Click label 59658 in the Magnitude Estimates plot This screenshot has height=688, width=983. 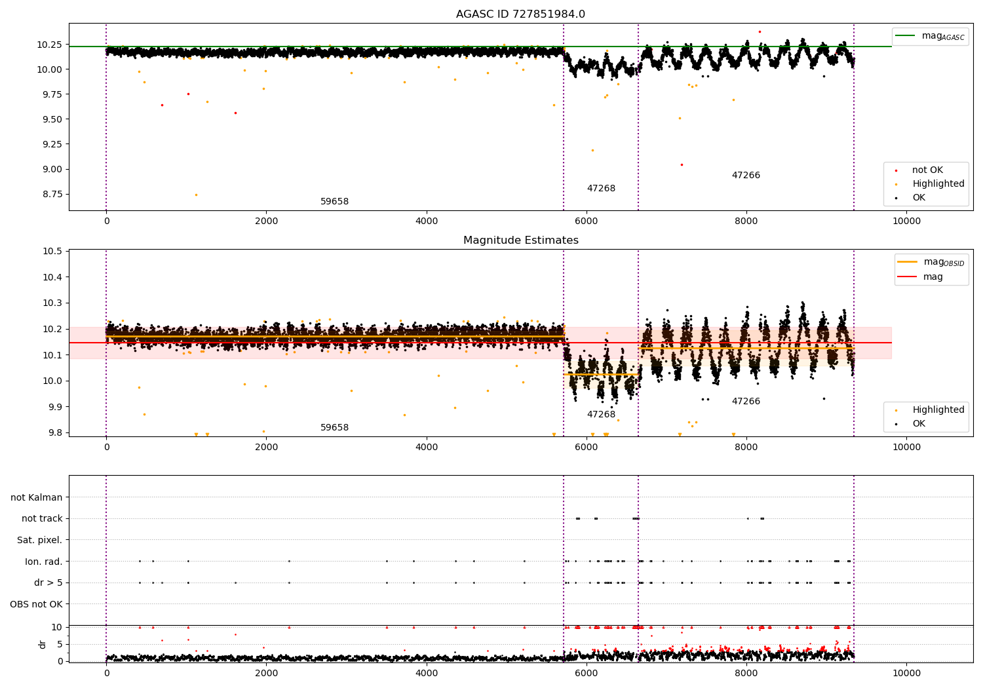pos(334,428)
